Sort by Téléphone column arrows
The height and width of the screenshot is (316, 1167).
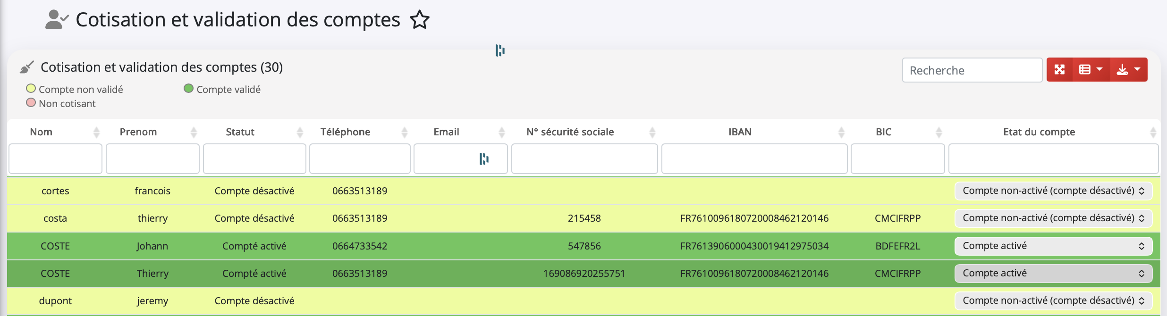pyautogui.click(x=404, y=133)
